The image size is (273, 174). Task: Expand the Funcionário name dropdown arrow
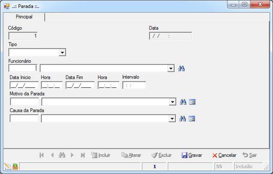click(x=171, y=69)
